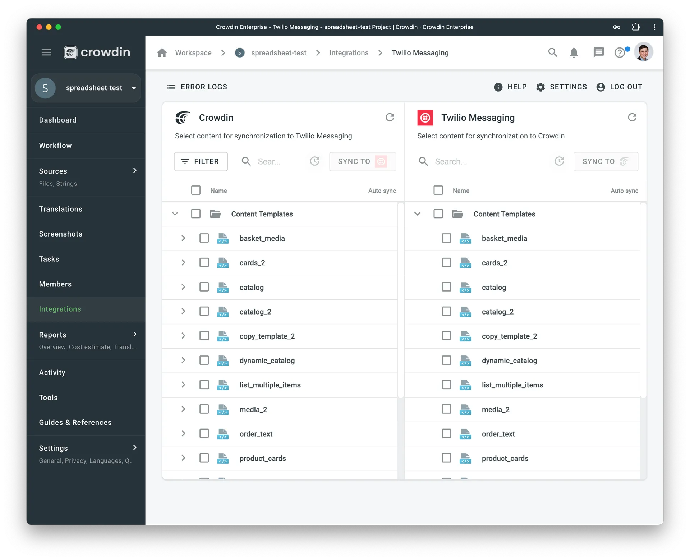The width and height of the screenshot is (690, 560).
Task: Toggle the Content Templates checkbox on Crowdin side
Action: click(196, 214)
